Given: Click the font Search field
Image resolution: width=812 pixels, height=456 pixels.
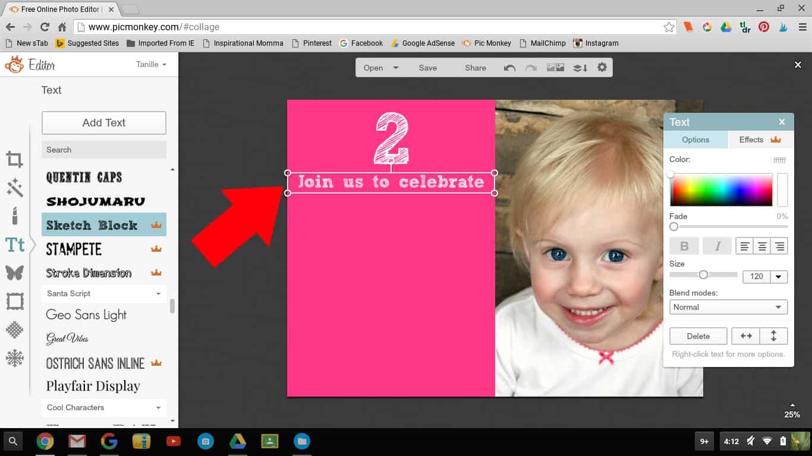Looking at the screenshot, I should point(103,150).
